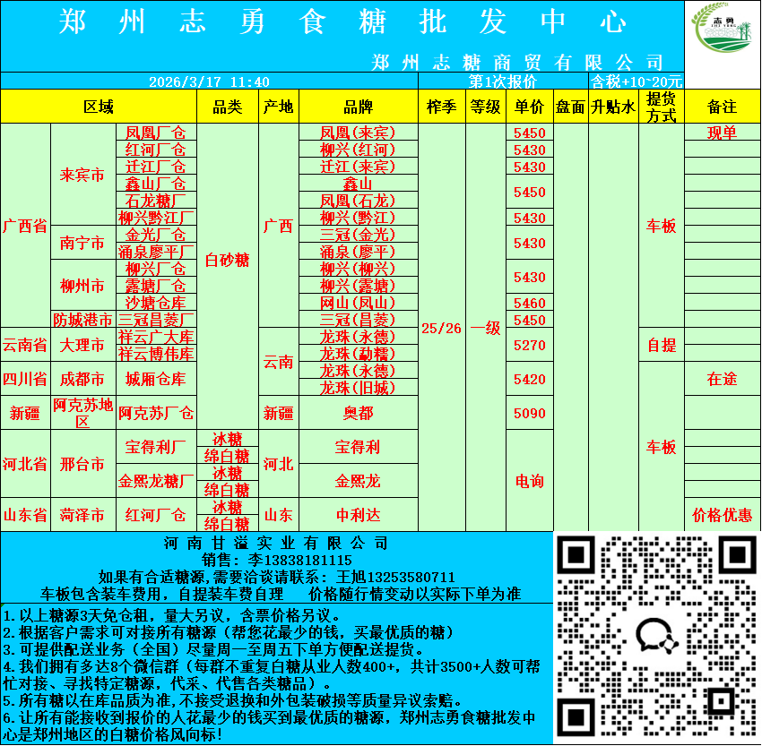Click the 5090 price cell for 奥都
This screenshot has height=746, width=762.
click(530, 413)
